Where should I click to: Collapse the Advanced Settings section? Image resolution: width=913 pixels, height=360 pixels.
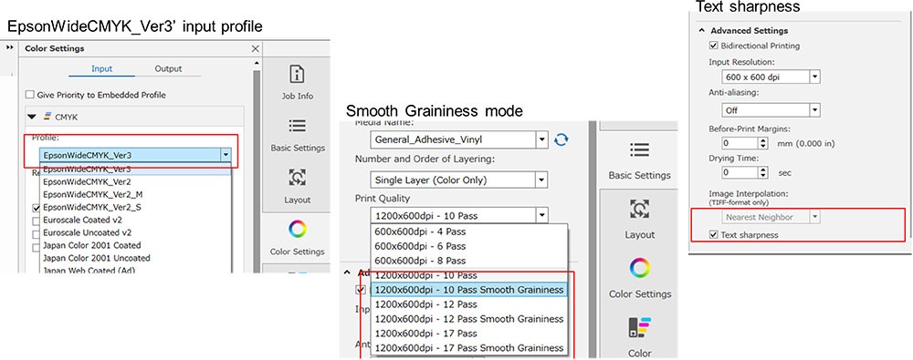tap(701, 30)
